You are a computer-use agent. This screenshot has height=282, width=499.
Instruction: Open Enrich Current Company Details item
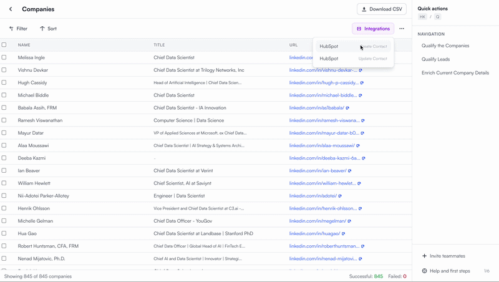pyautogui.click(x=455, y=73)
